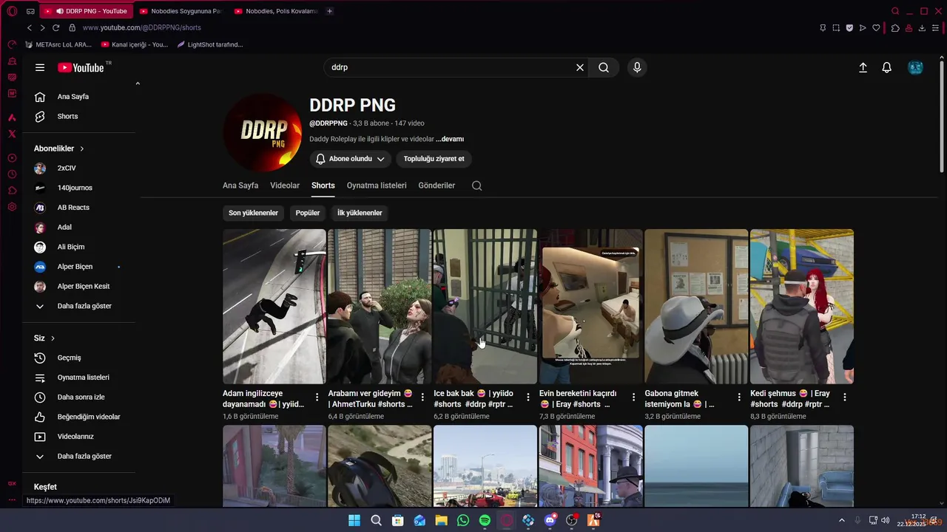Open options for 'Adam ingilizceye dayanamadı' short
Image resolution: width=947 pixels, height=532 pixels.
tap(317, 398)
